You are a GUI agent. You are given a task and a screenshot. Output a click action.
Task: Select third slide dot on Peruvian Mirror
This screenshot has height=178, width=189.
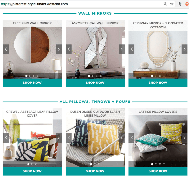coord(160,76)
